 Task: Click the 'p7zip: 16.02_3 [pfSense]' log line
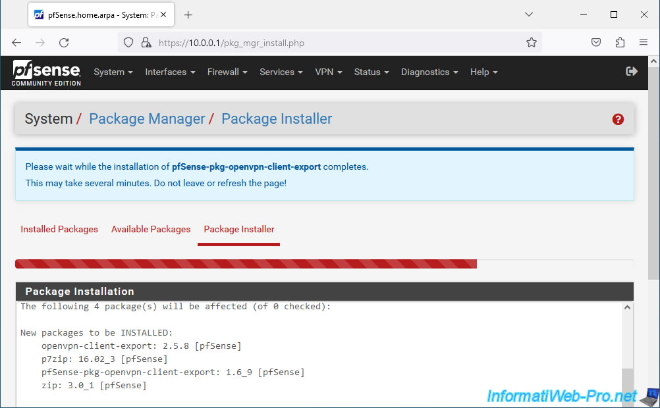click(104, 359)
